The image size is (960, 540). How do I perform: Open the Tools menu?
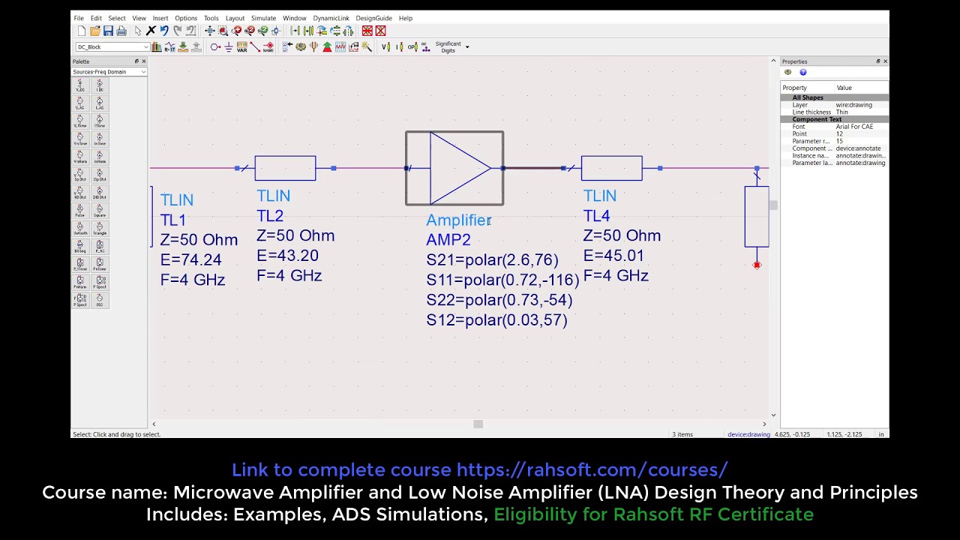click(x=211, y=18)
